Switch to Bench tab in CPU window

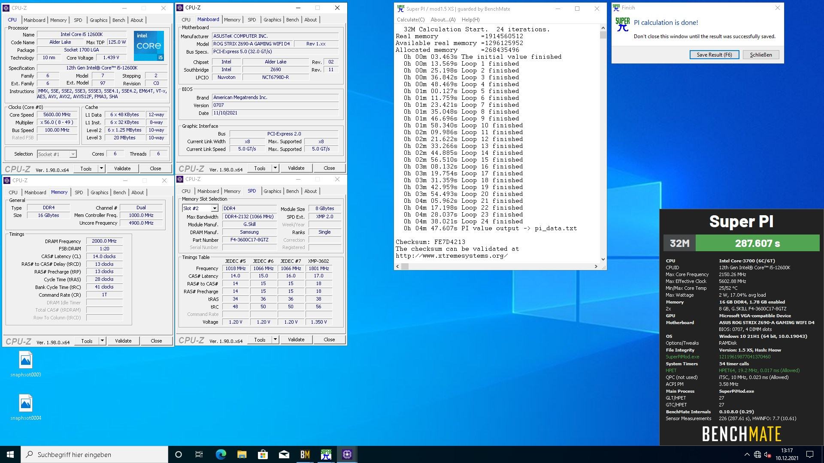pos(119,20)
